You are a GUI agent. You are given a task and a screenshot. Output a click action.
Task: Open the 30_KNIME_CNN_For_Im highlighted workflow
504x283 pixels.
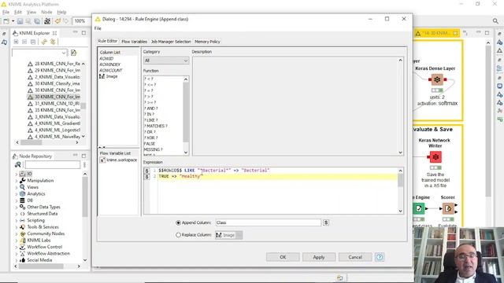54,97
